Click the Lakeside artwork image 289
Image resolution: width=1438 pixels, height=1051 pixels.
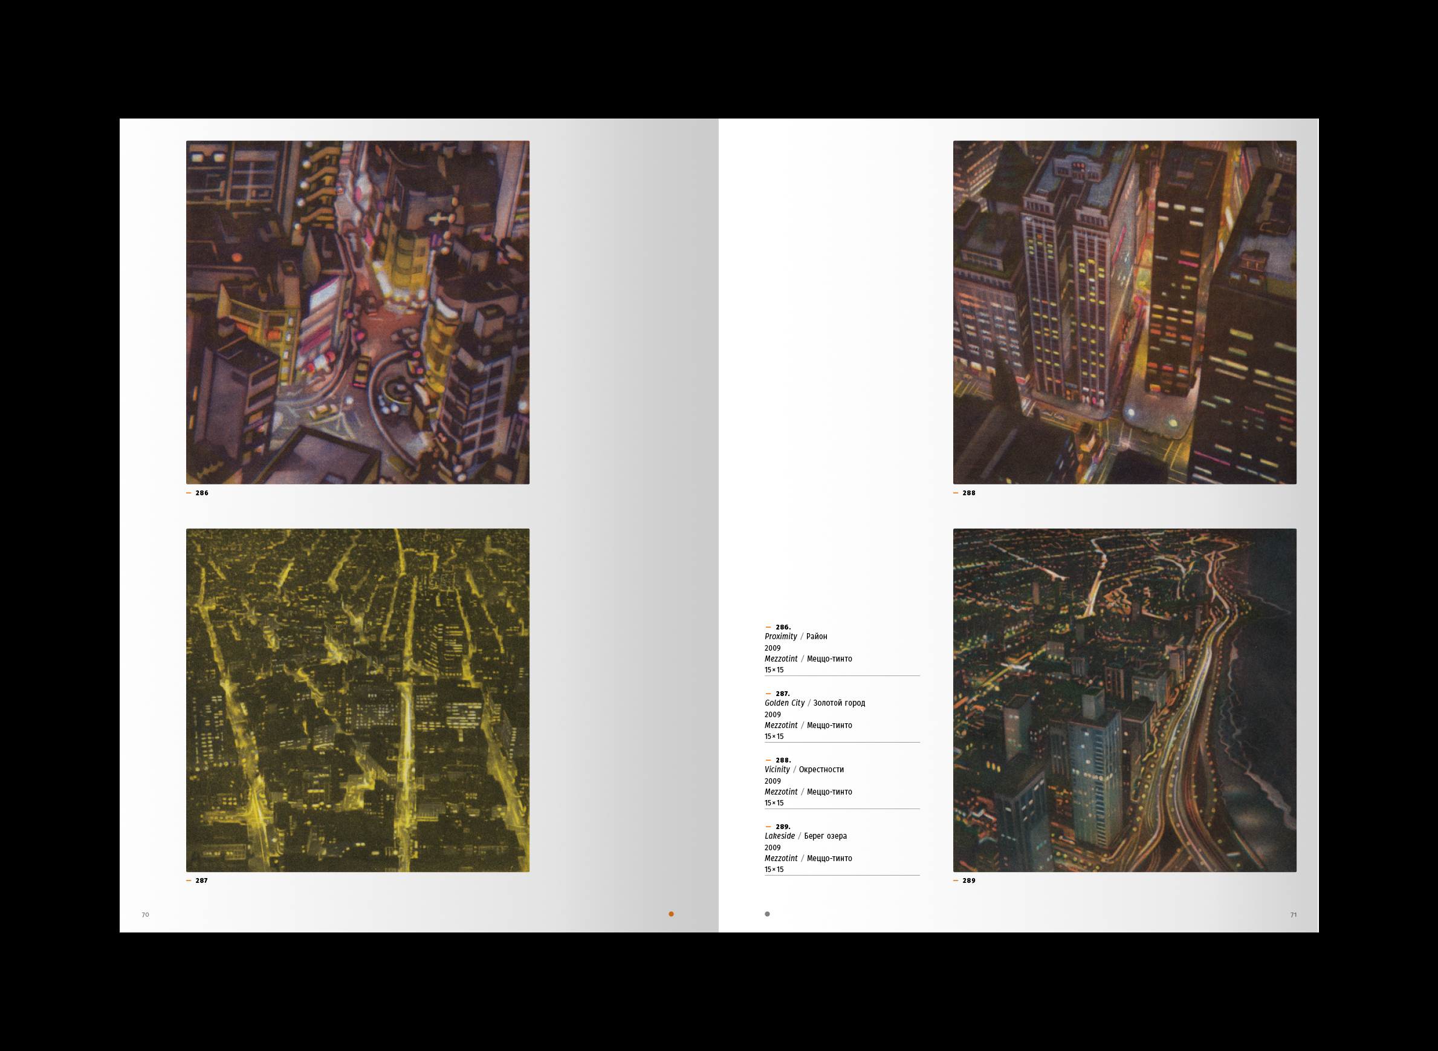[x=1124, y=700]
